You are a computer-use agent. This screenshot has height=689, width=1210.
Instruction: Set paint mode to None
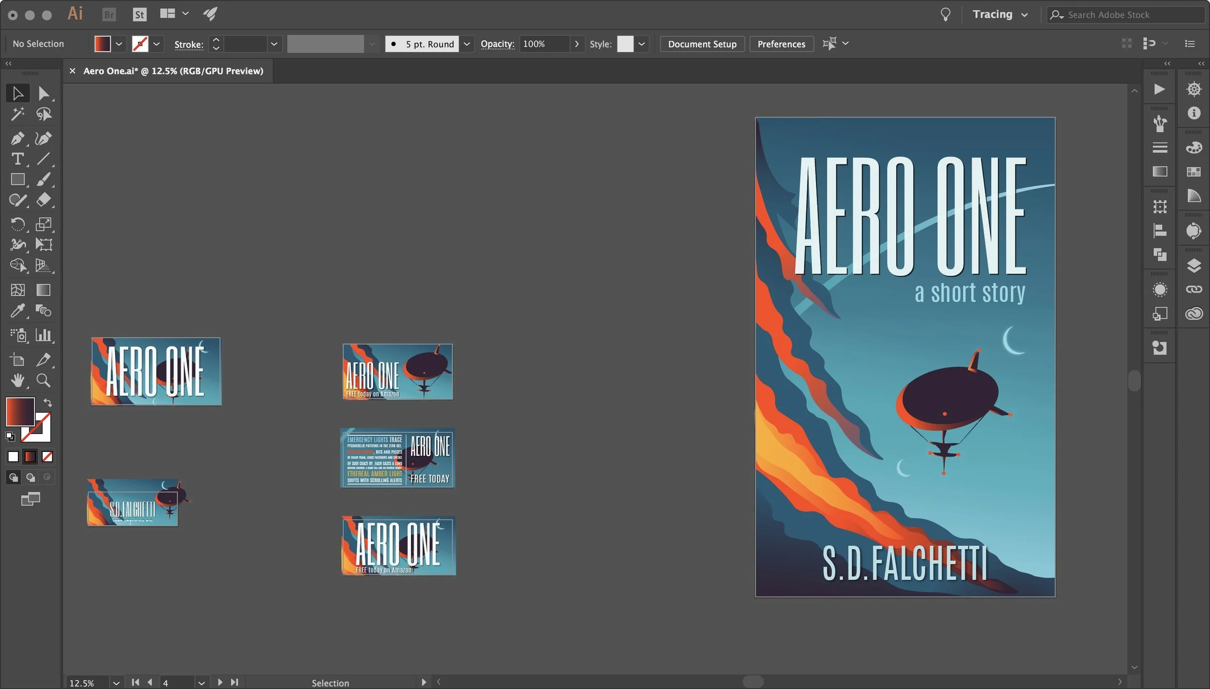click(x=47, y=456)
